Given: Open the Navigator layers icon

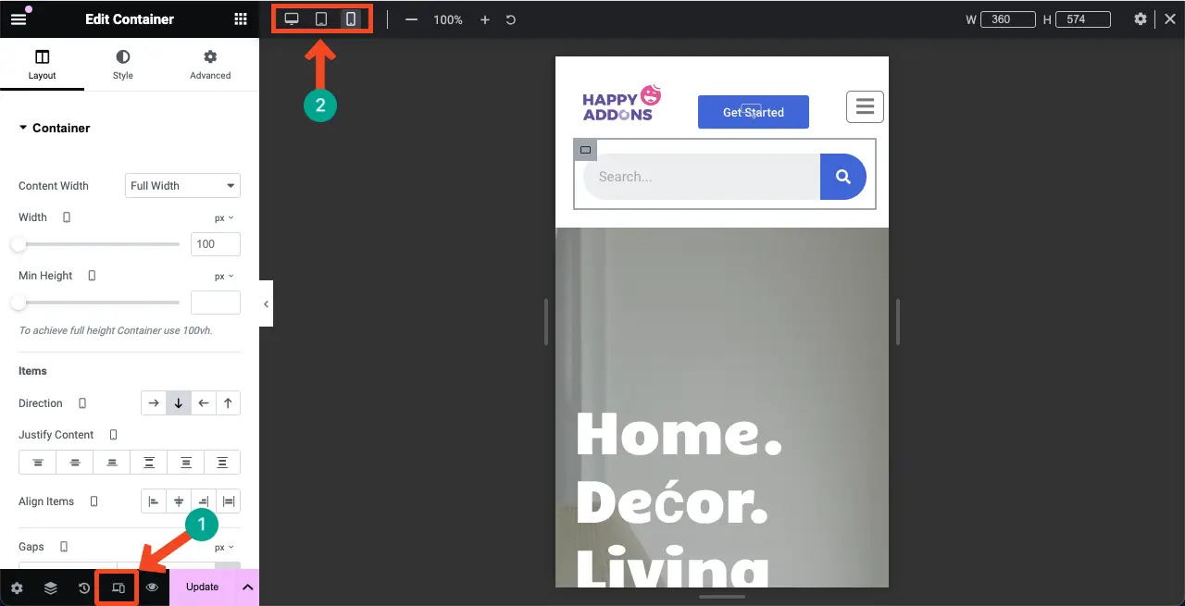Looking at the screenshot, I should [51, 587].
